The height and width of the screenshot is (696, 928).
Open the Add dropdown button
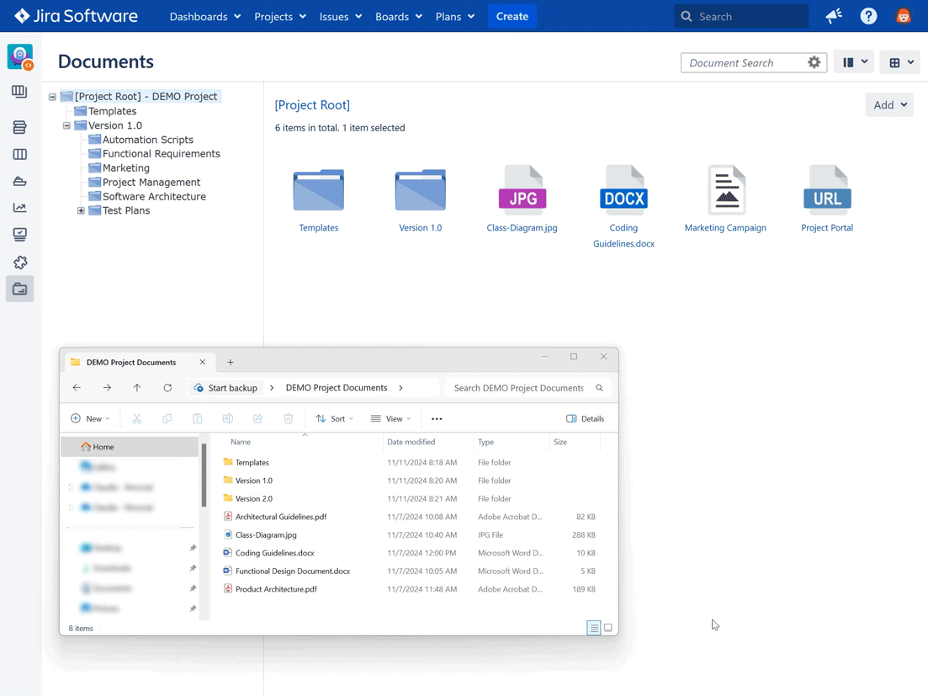(x=888, y=104)
